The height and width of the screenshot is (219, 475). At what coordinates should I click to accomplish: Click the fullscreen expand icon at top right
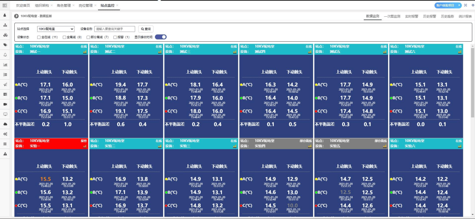466,5
